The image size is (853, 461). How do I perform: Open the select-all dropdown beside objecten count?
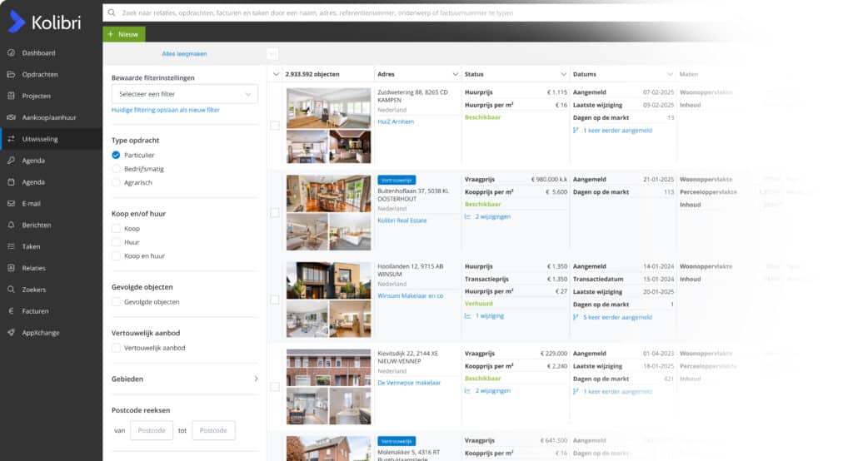tap(276, 74)
